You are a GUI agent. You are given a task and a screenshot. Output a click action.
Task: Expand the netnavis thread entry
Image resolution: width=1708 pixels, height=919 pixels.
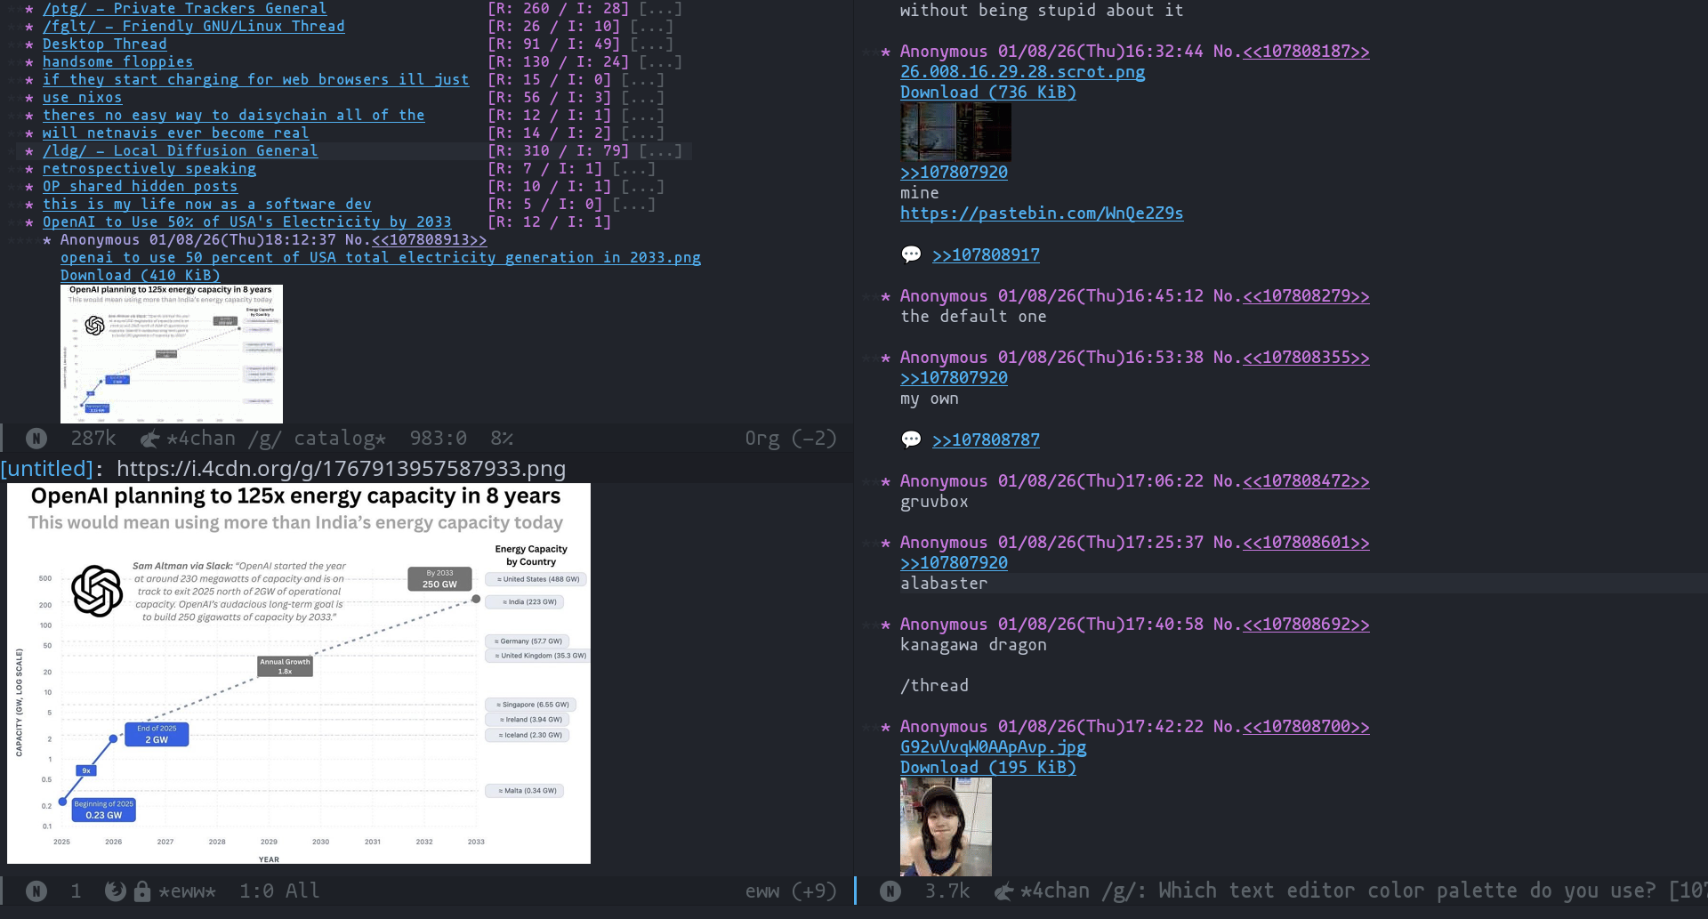[642, 133]
